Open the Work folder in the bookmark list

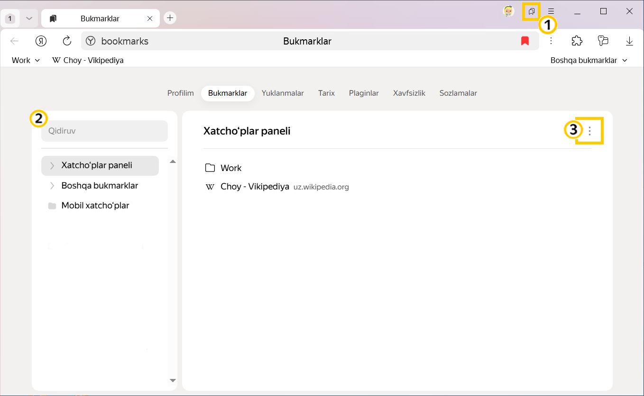click(230, 168)
